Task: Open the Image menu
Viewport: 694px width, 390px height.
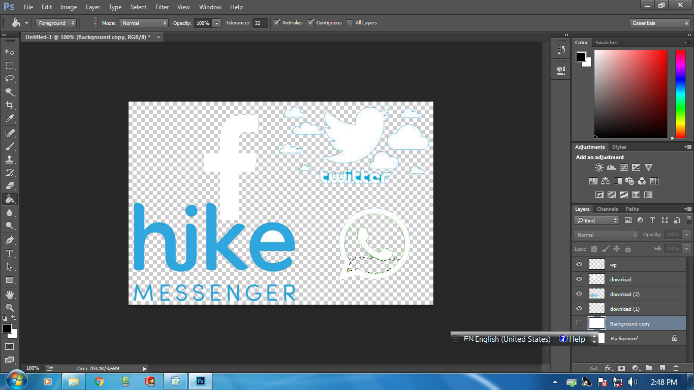Action: (x=69, y=7)
